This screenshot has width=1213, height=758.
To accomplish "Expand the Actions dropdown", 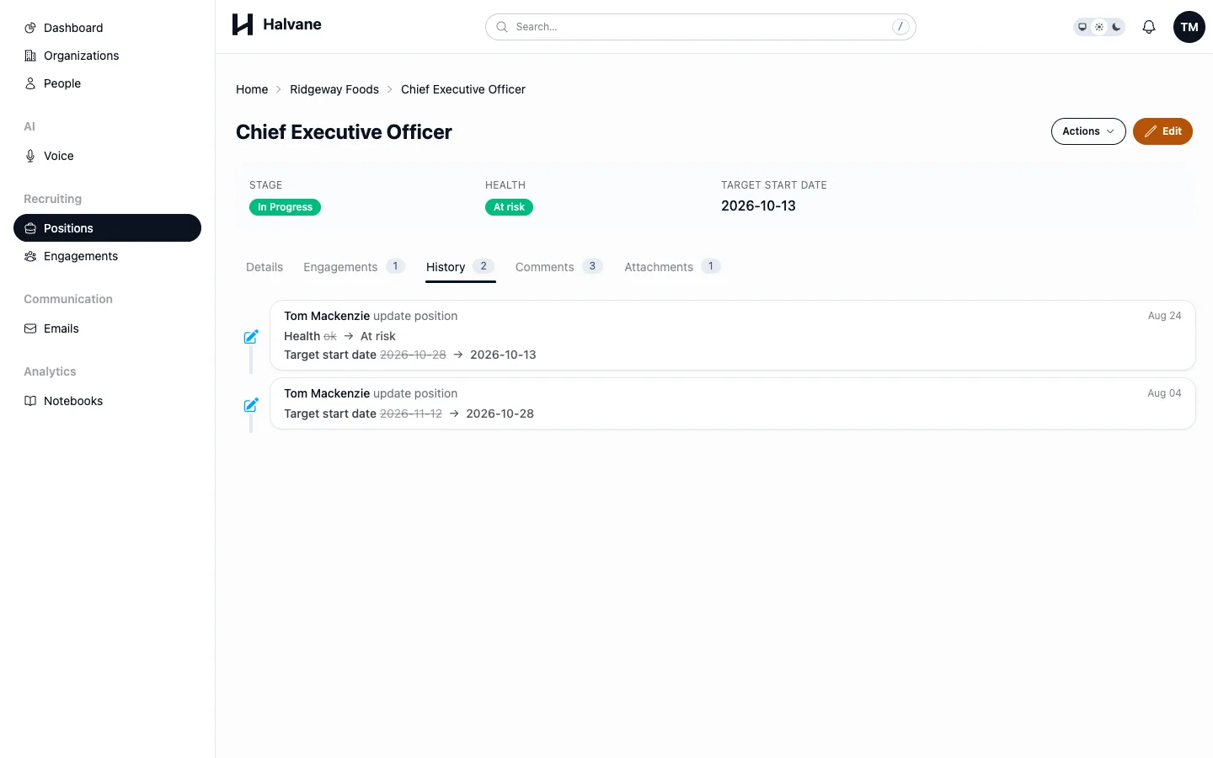I will tap(1088, 131).
